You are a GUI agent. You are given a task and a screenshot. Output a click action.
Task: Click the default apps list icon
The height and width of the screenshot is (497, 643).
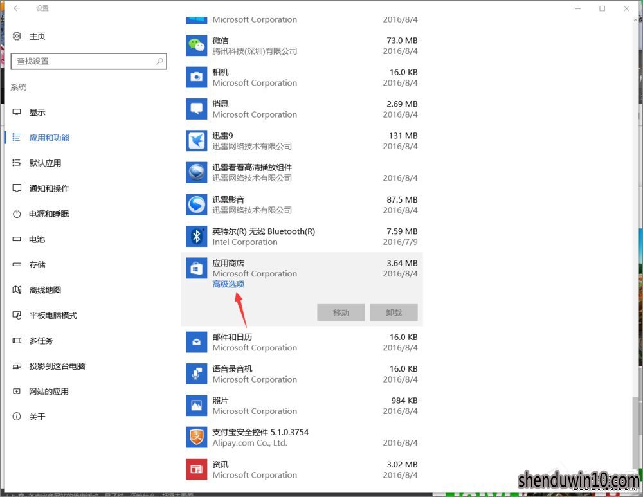point(17,163)
